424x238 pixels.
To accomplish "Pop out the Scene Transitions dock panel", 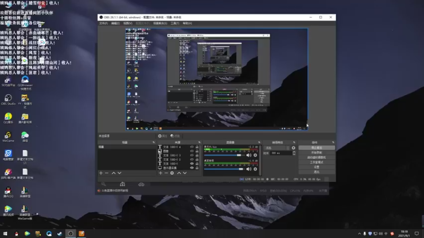I will (x=294, y=142).
